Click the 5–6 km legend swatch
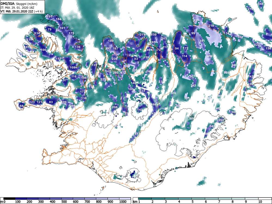 (x=198, y=199)
